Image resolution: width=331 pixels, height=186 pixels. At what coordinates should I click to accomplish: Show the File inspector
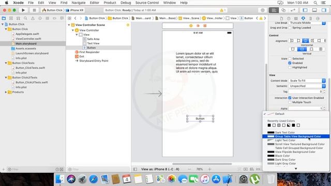pos(281,19)
